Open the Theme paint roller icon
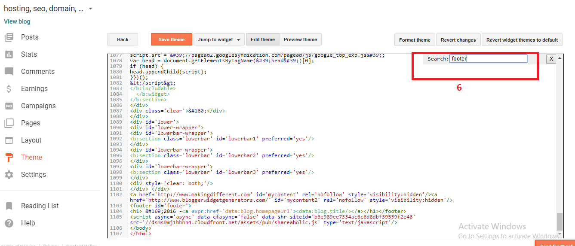 (9, 158)
